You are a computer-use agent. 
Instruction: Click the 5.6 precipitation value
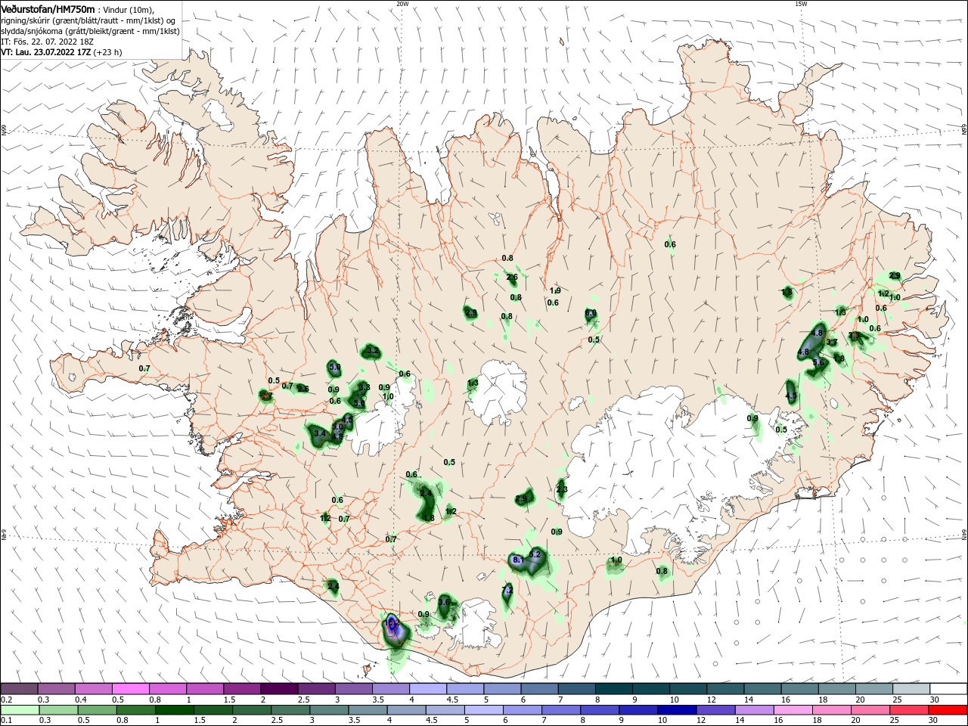[x=818, y=362]
